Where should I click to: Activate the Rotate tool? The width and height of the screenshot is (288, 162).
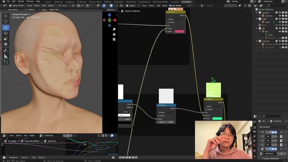point(6,33)
